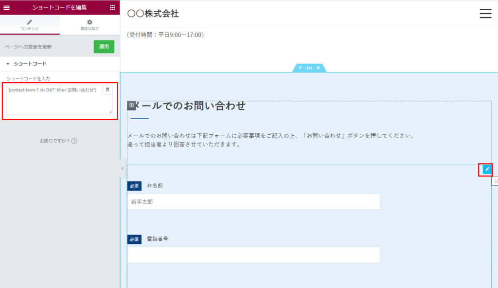Click the 電話番号 input field

(x=253, y=255)
